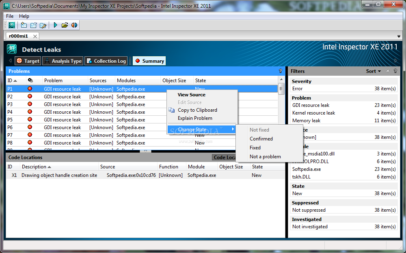Sort by Sources column header
The image size is (406, 253).
point(101,81)
